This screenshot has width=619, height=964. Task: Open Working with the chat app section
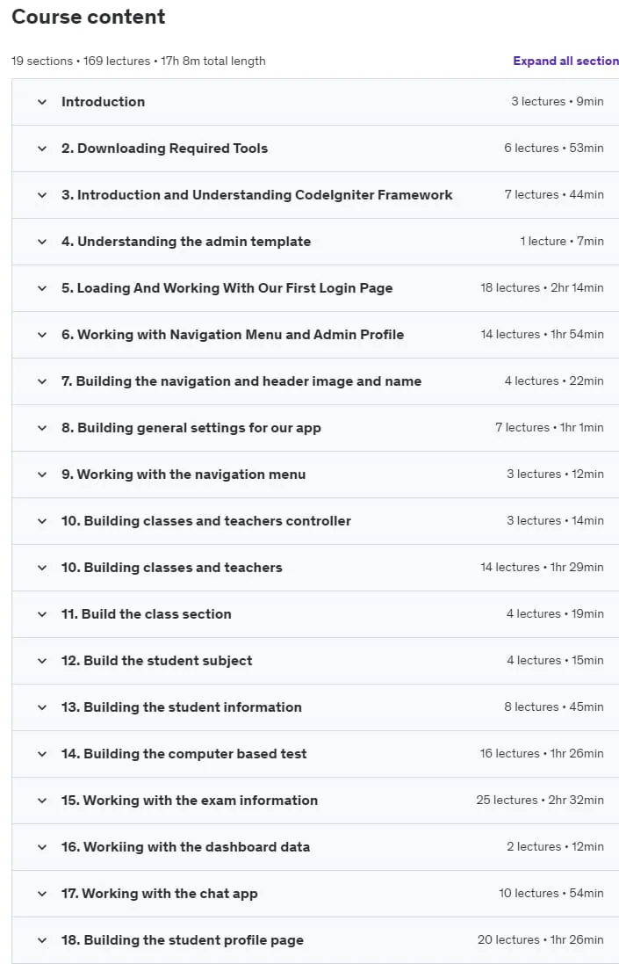pos(315,894)
